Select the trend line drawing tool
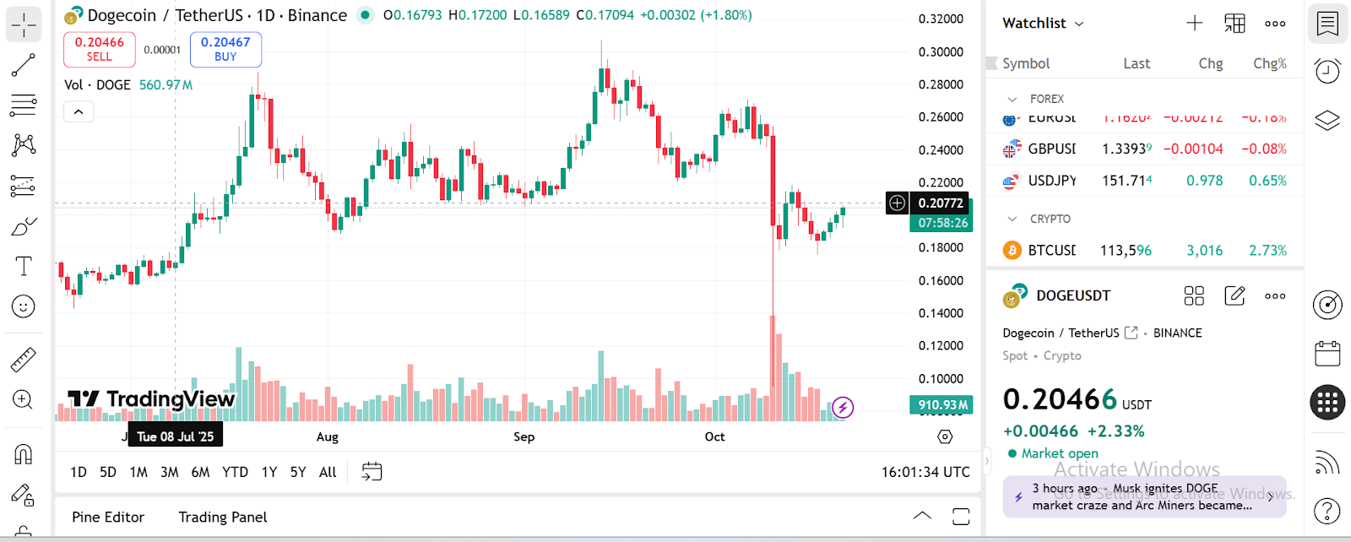Screen dimensions: 1351x542 click(23, 65)
